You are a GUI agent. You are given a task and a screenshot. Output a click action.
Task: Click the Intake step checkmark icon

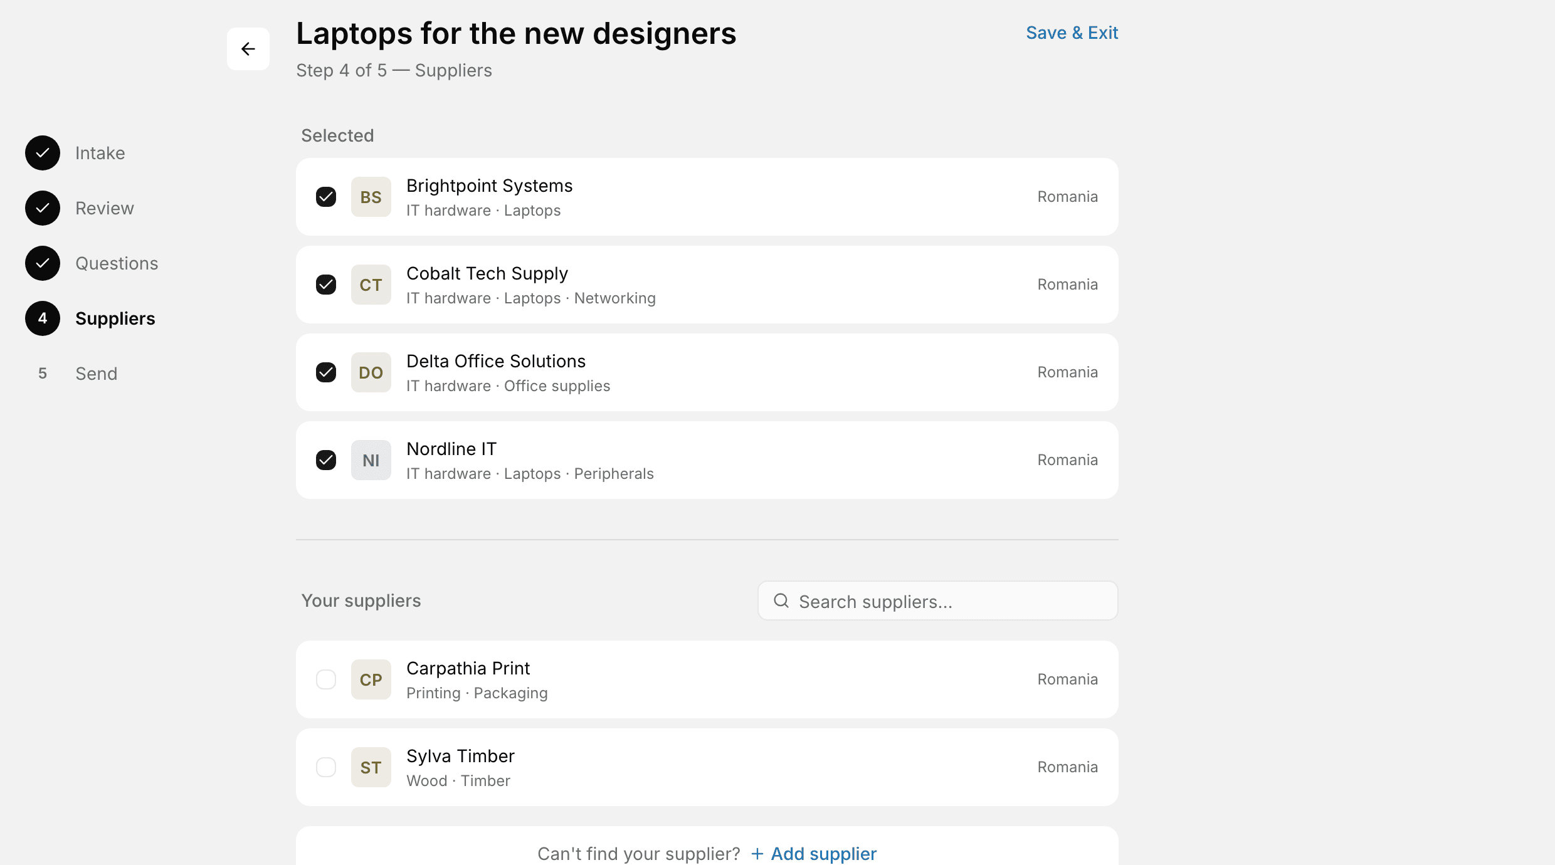(43, 153)
